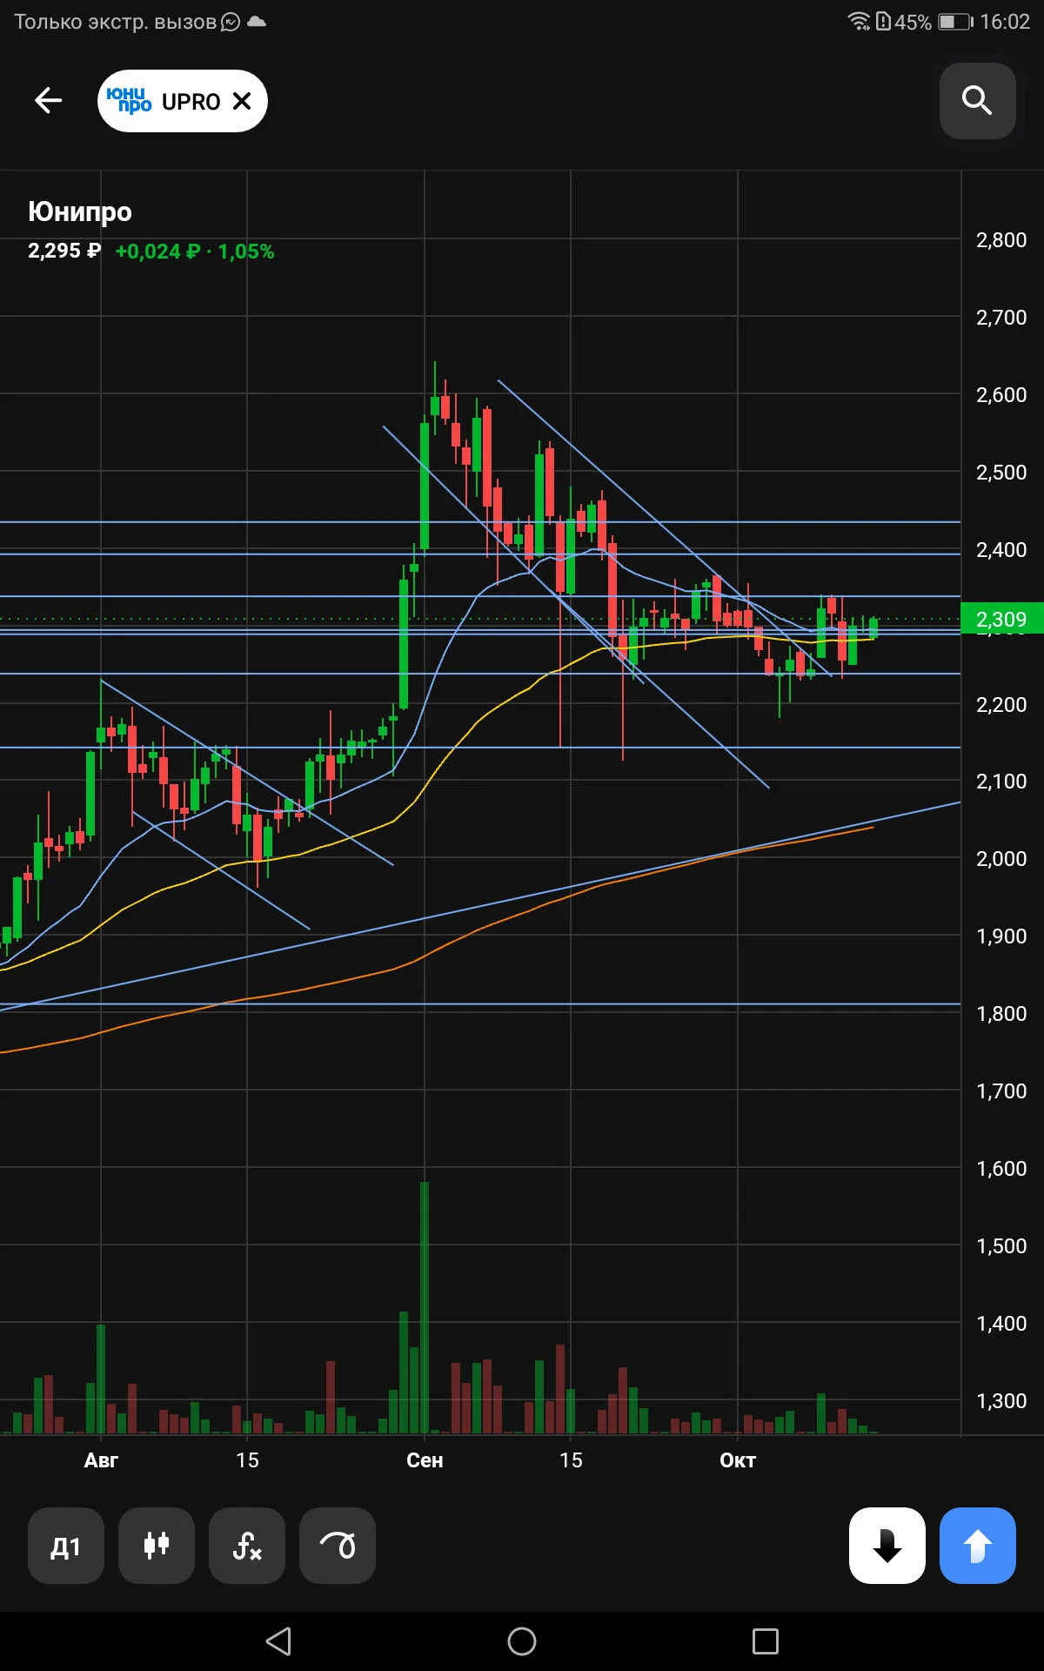
Task: Tap the price 2,295 ₽ value
Action: 64,251
